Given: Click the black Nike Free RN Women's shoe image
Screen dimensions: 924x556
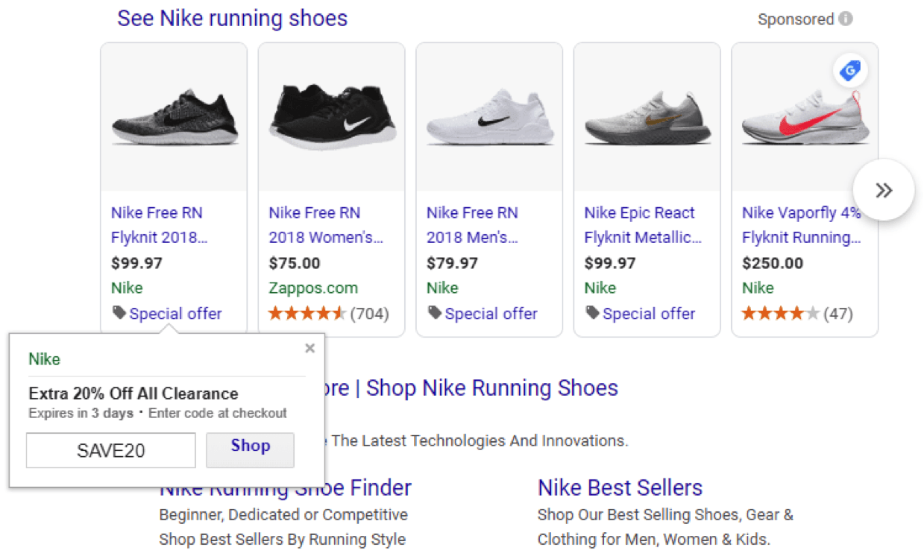Looking at the screenshot, I should [332, 117].
